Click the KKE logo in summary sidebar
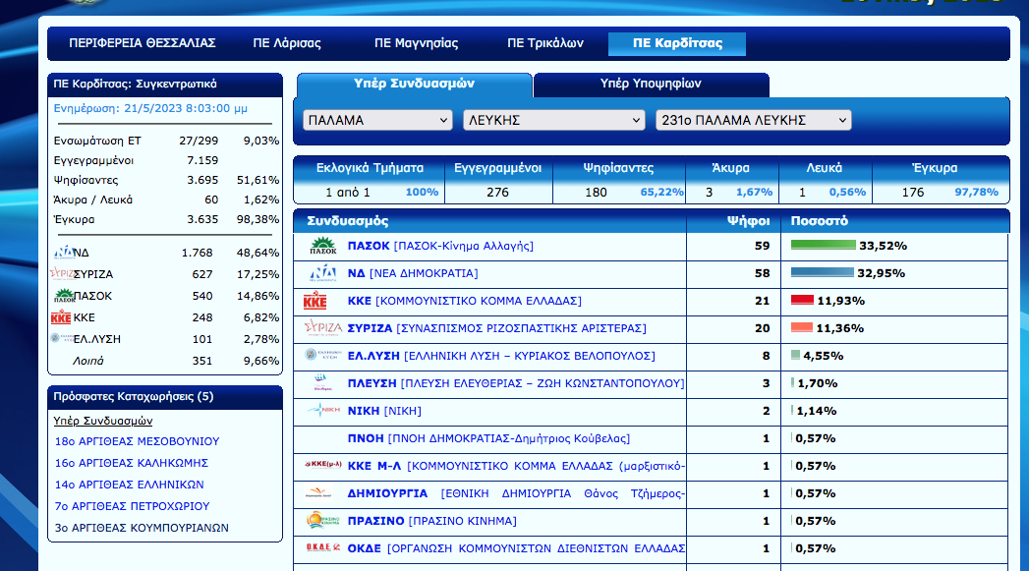1029x571 pixels. (60, 317)
